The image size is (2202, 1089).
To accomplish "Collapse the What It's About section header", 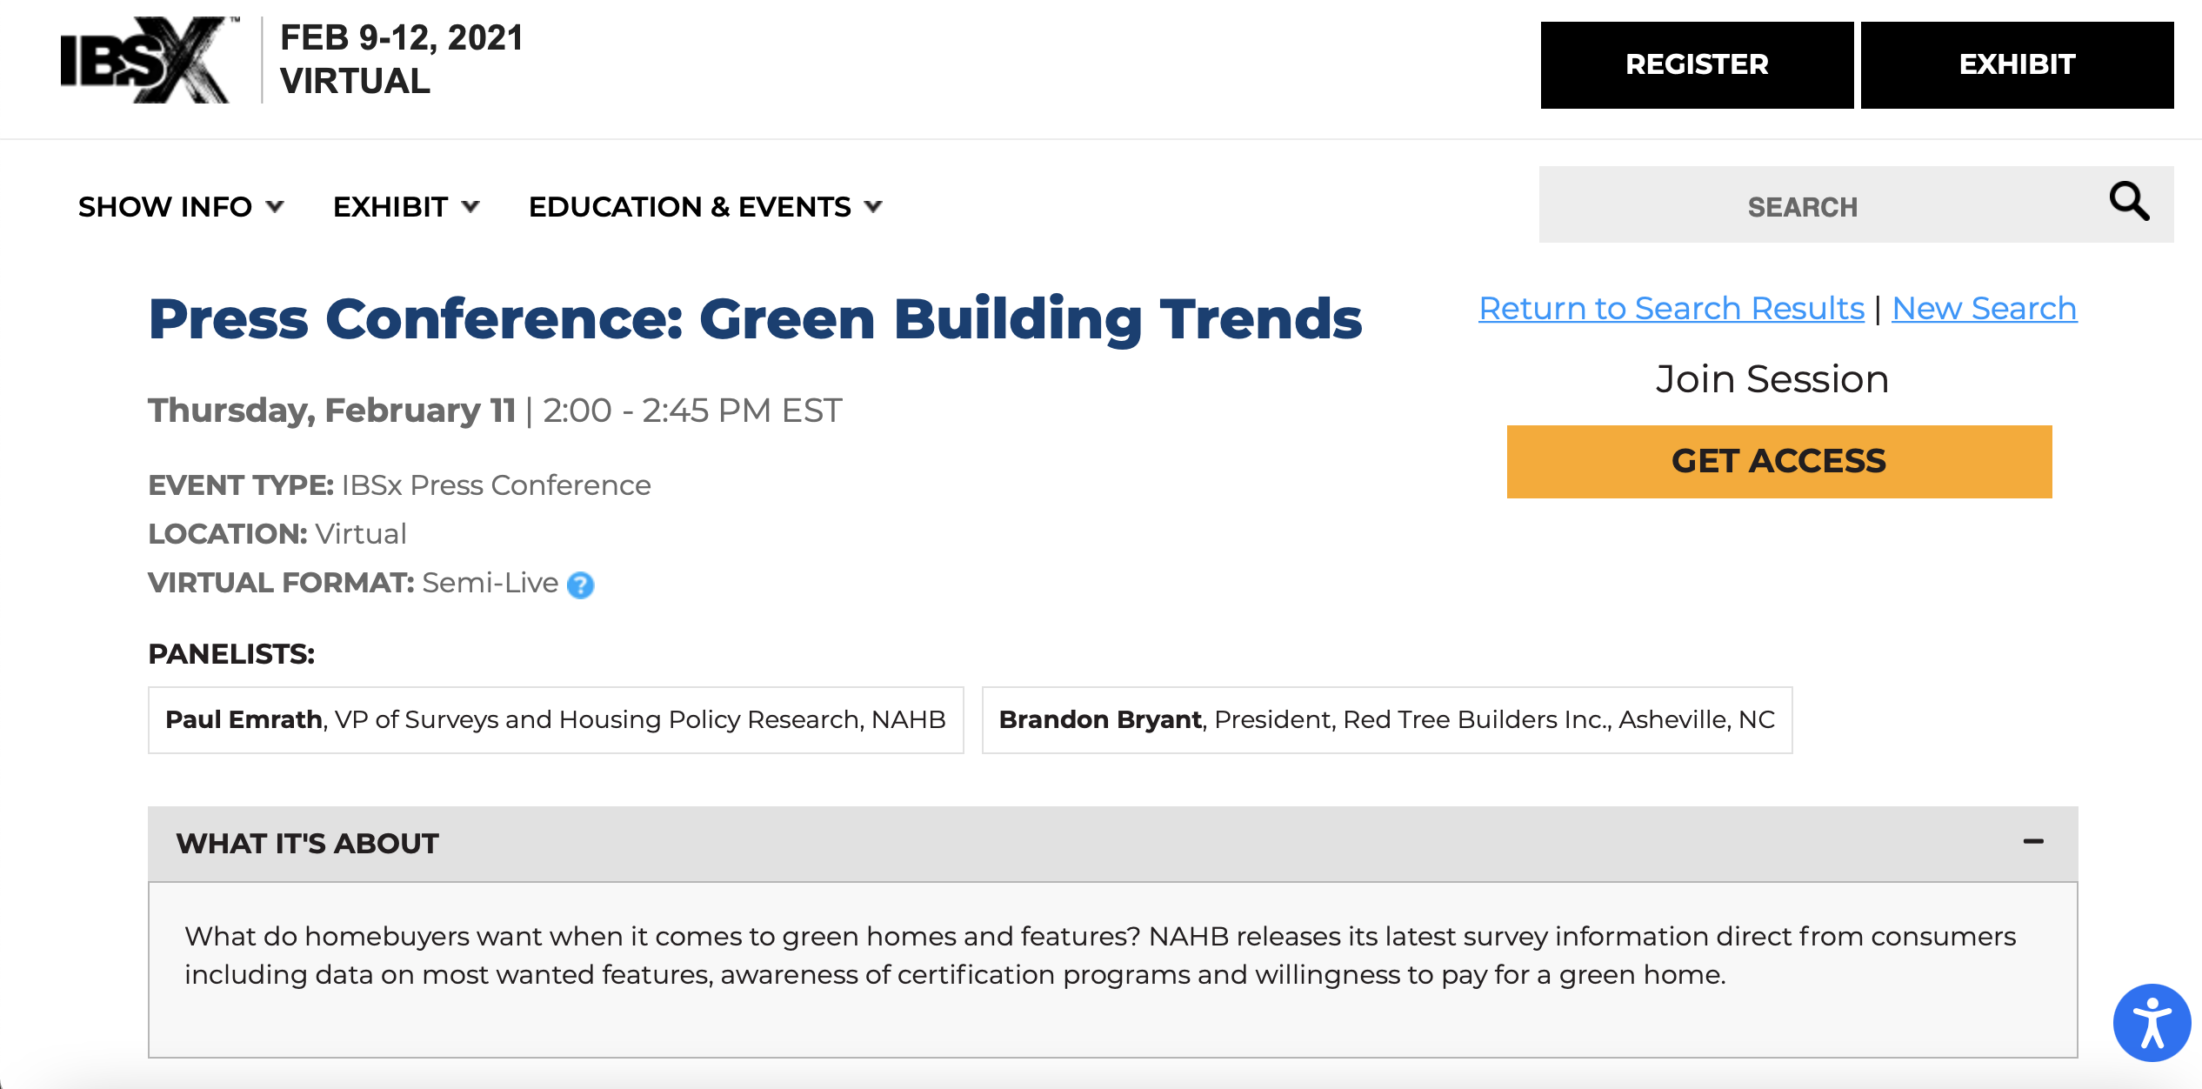I will pos(1112,844).
